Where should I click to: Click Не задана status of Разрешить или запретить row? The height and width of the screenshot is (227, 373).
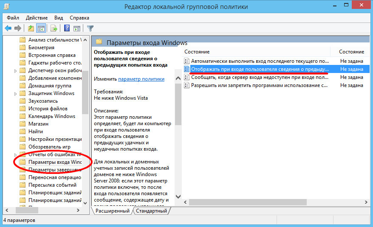pyautogui.click(x=352, y=85)
